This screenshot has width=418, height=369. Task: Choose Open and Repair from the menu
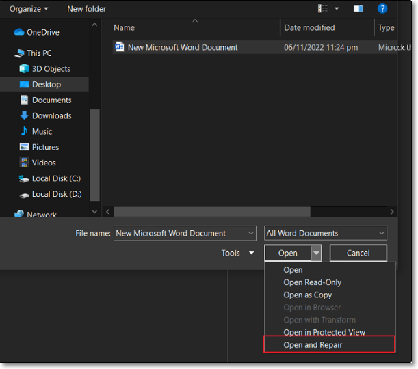[x=313, y=345]
